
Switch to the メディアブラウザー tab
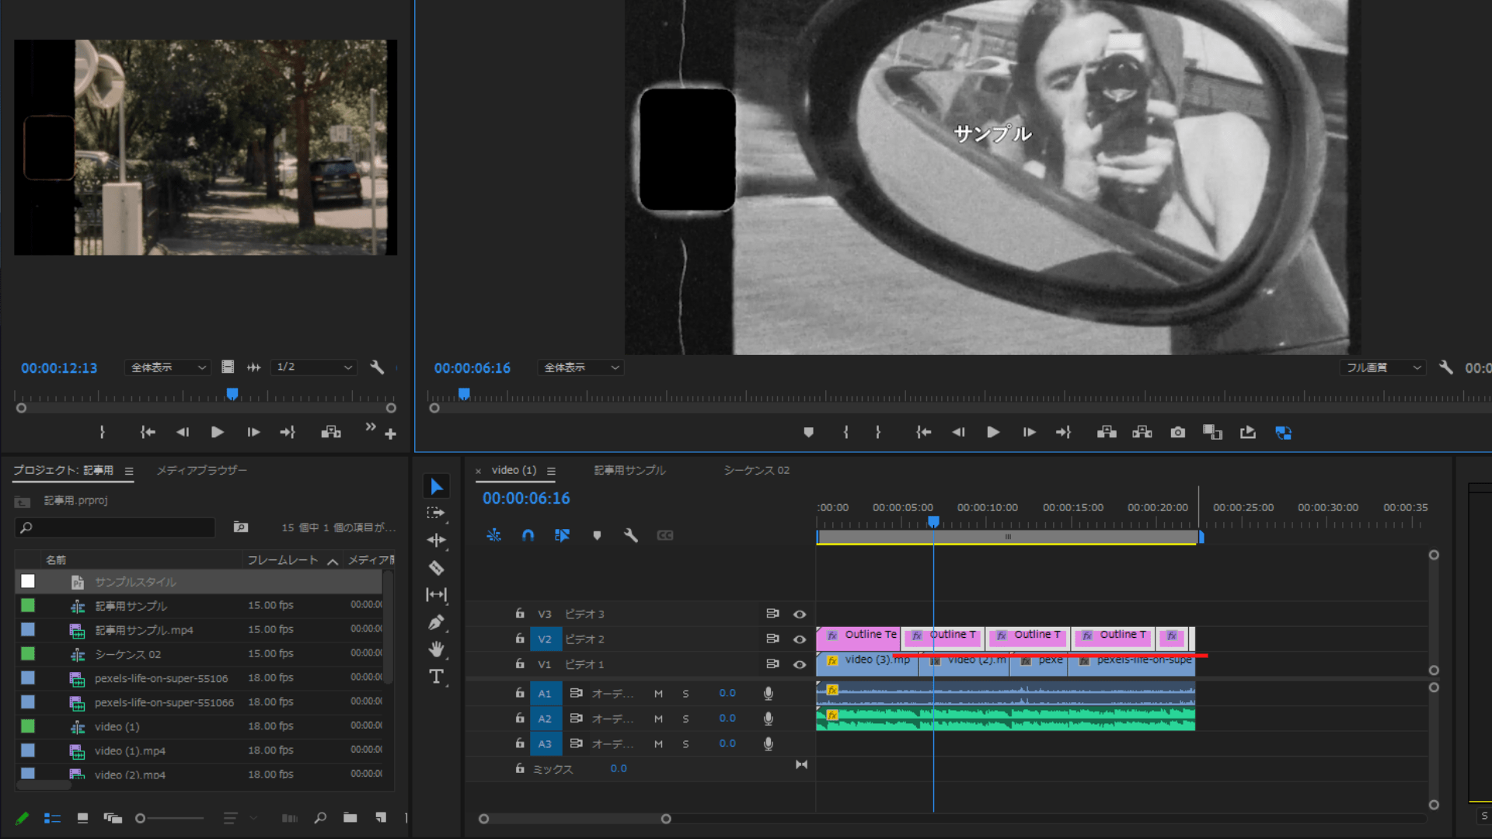point(201,470)
